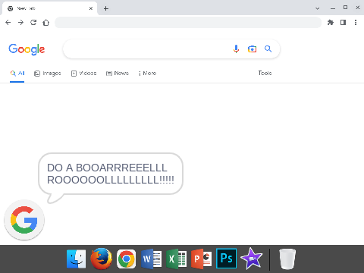The width and height of the screenshot is (364, 273).
Task: Click the Google logo
Action: pos(27,49)
